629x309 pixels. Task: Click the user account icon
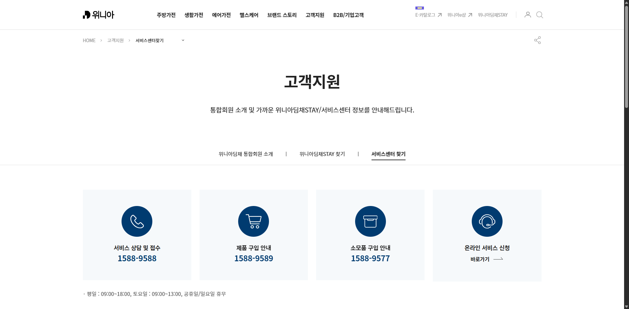527,15
